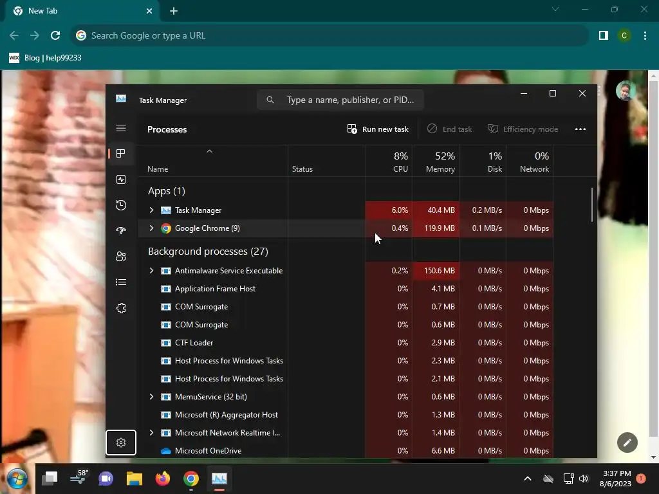Launch Firefox from taskbar
659x494 pixels.
pyautogui.click(x=163, y=479)
